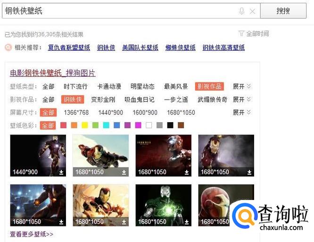Screen dimensions: 314x242
Task: Download the green glowing Iron Man wallpaper
Action: click(x=187, y=222)
